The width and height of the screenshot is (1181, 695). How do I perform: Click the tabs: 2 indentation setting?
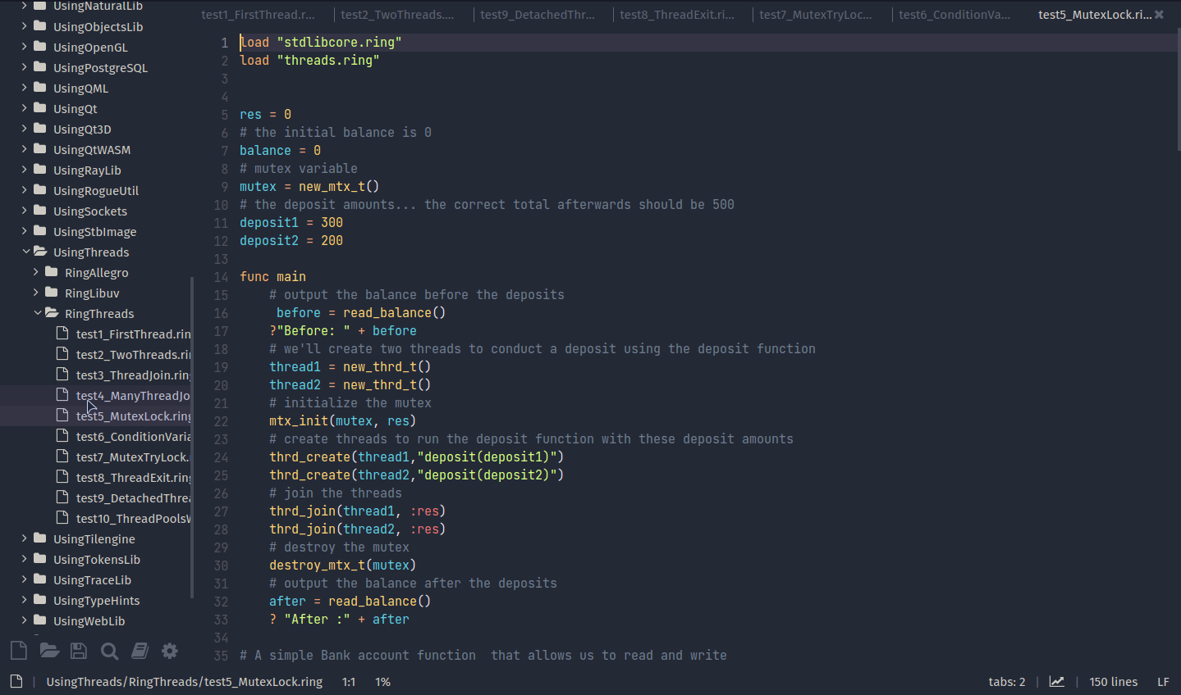pyautogui.click(x=1006, y=682)
